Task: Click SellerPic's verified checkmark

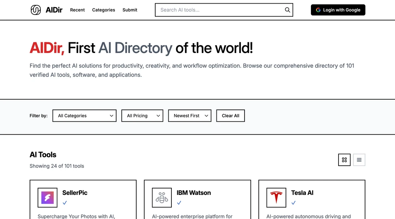Action: pyautogui.click(x=65, y=203)
